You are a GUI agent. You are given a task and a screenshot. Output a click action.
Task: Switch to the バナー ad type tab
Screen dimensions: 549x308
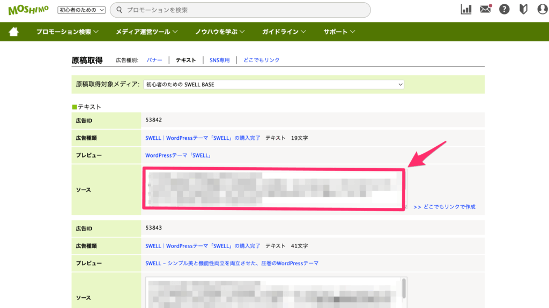(x=154, y=60)
